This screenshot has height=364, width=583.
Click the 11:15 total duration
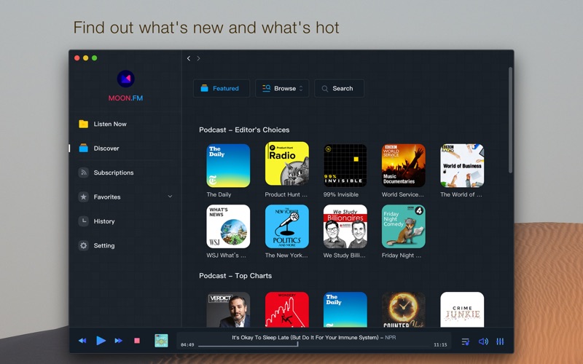tap(440, 344)
